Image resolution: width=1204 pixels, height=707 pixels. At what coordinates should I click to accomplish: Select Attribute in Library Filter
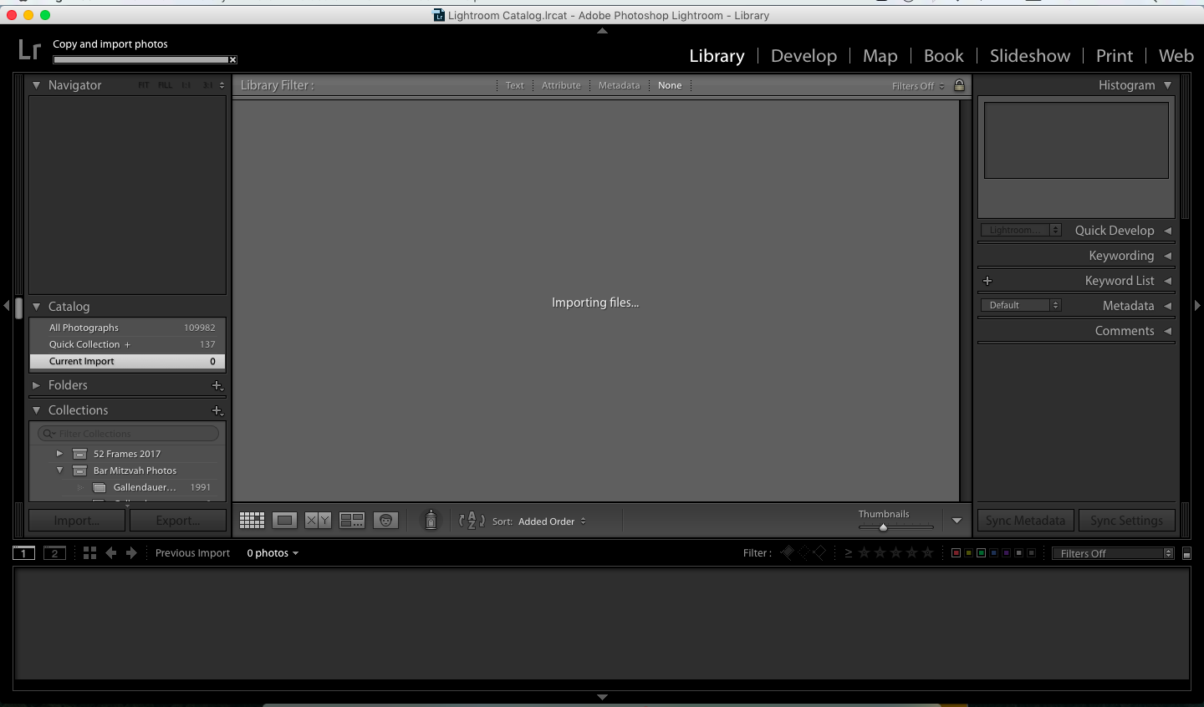point(561,85)
